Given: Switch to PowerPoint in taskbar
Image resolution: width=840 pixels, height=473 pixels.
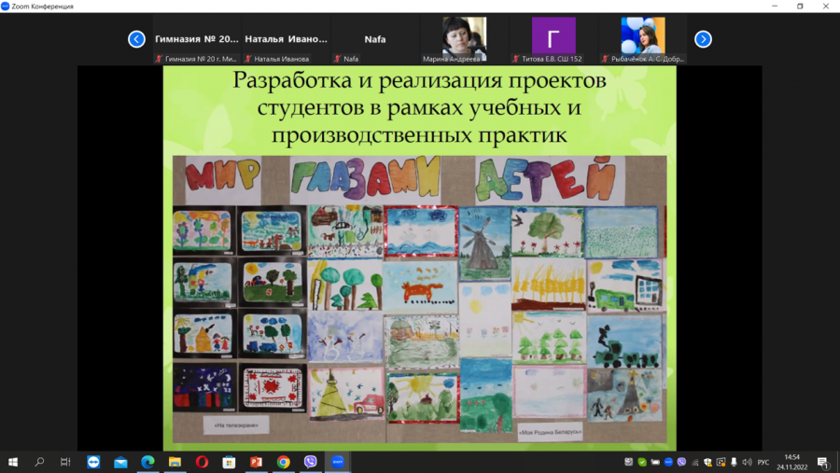Looking at the screenshot, I should 256,462.
